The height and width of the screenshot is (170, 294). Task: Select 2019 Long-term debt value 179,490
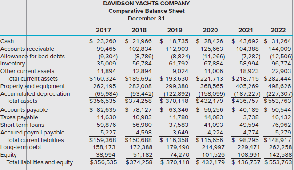[178, 147]
